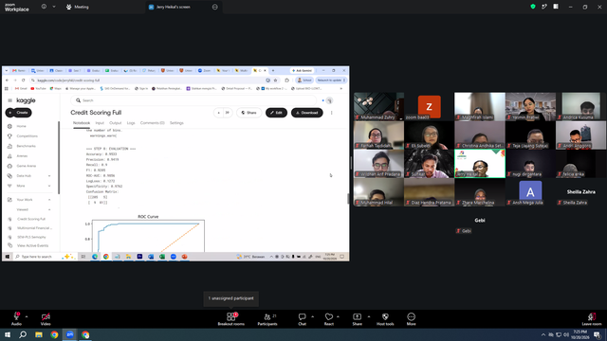Expand the caret next to React
Viewport: 607px width, 341px height.
(x=338, y=316)
